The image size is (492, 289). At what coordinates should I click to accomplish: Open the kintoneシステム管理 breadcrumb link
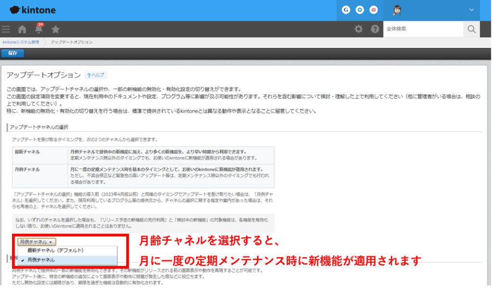[x=21, y=42]
